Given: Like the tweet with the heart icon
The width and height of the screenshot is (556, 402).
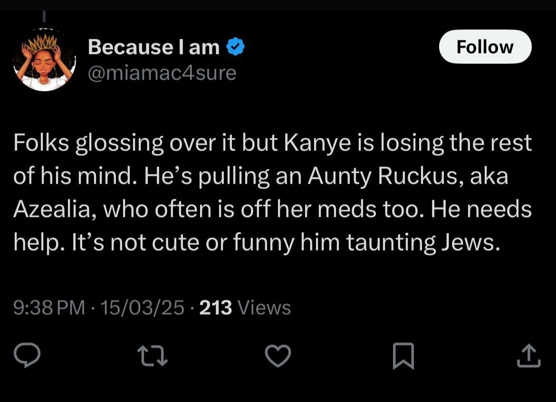Looking at the screenshot, I should [278, 356].
